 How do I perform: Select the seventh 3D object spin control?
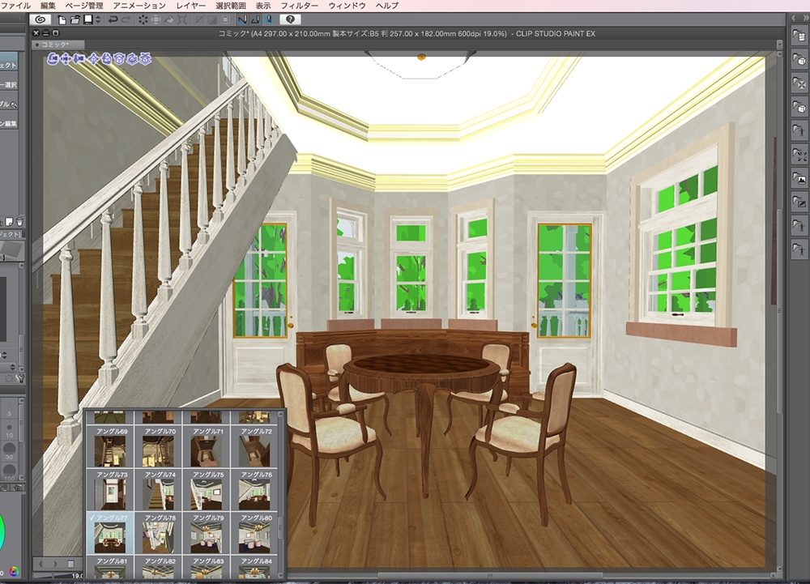tap(132, 59)
